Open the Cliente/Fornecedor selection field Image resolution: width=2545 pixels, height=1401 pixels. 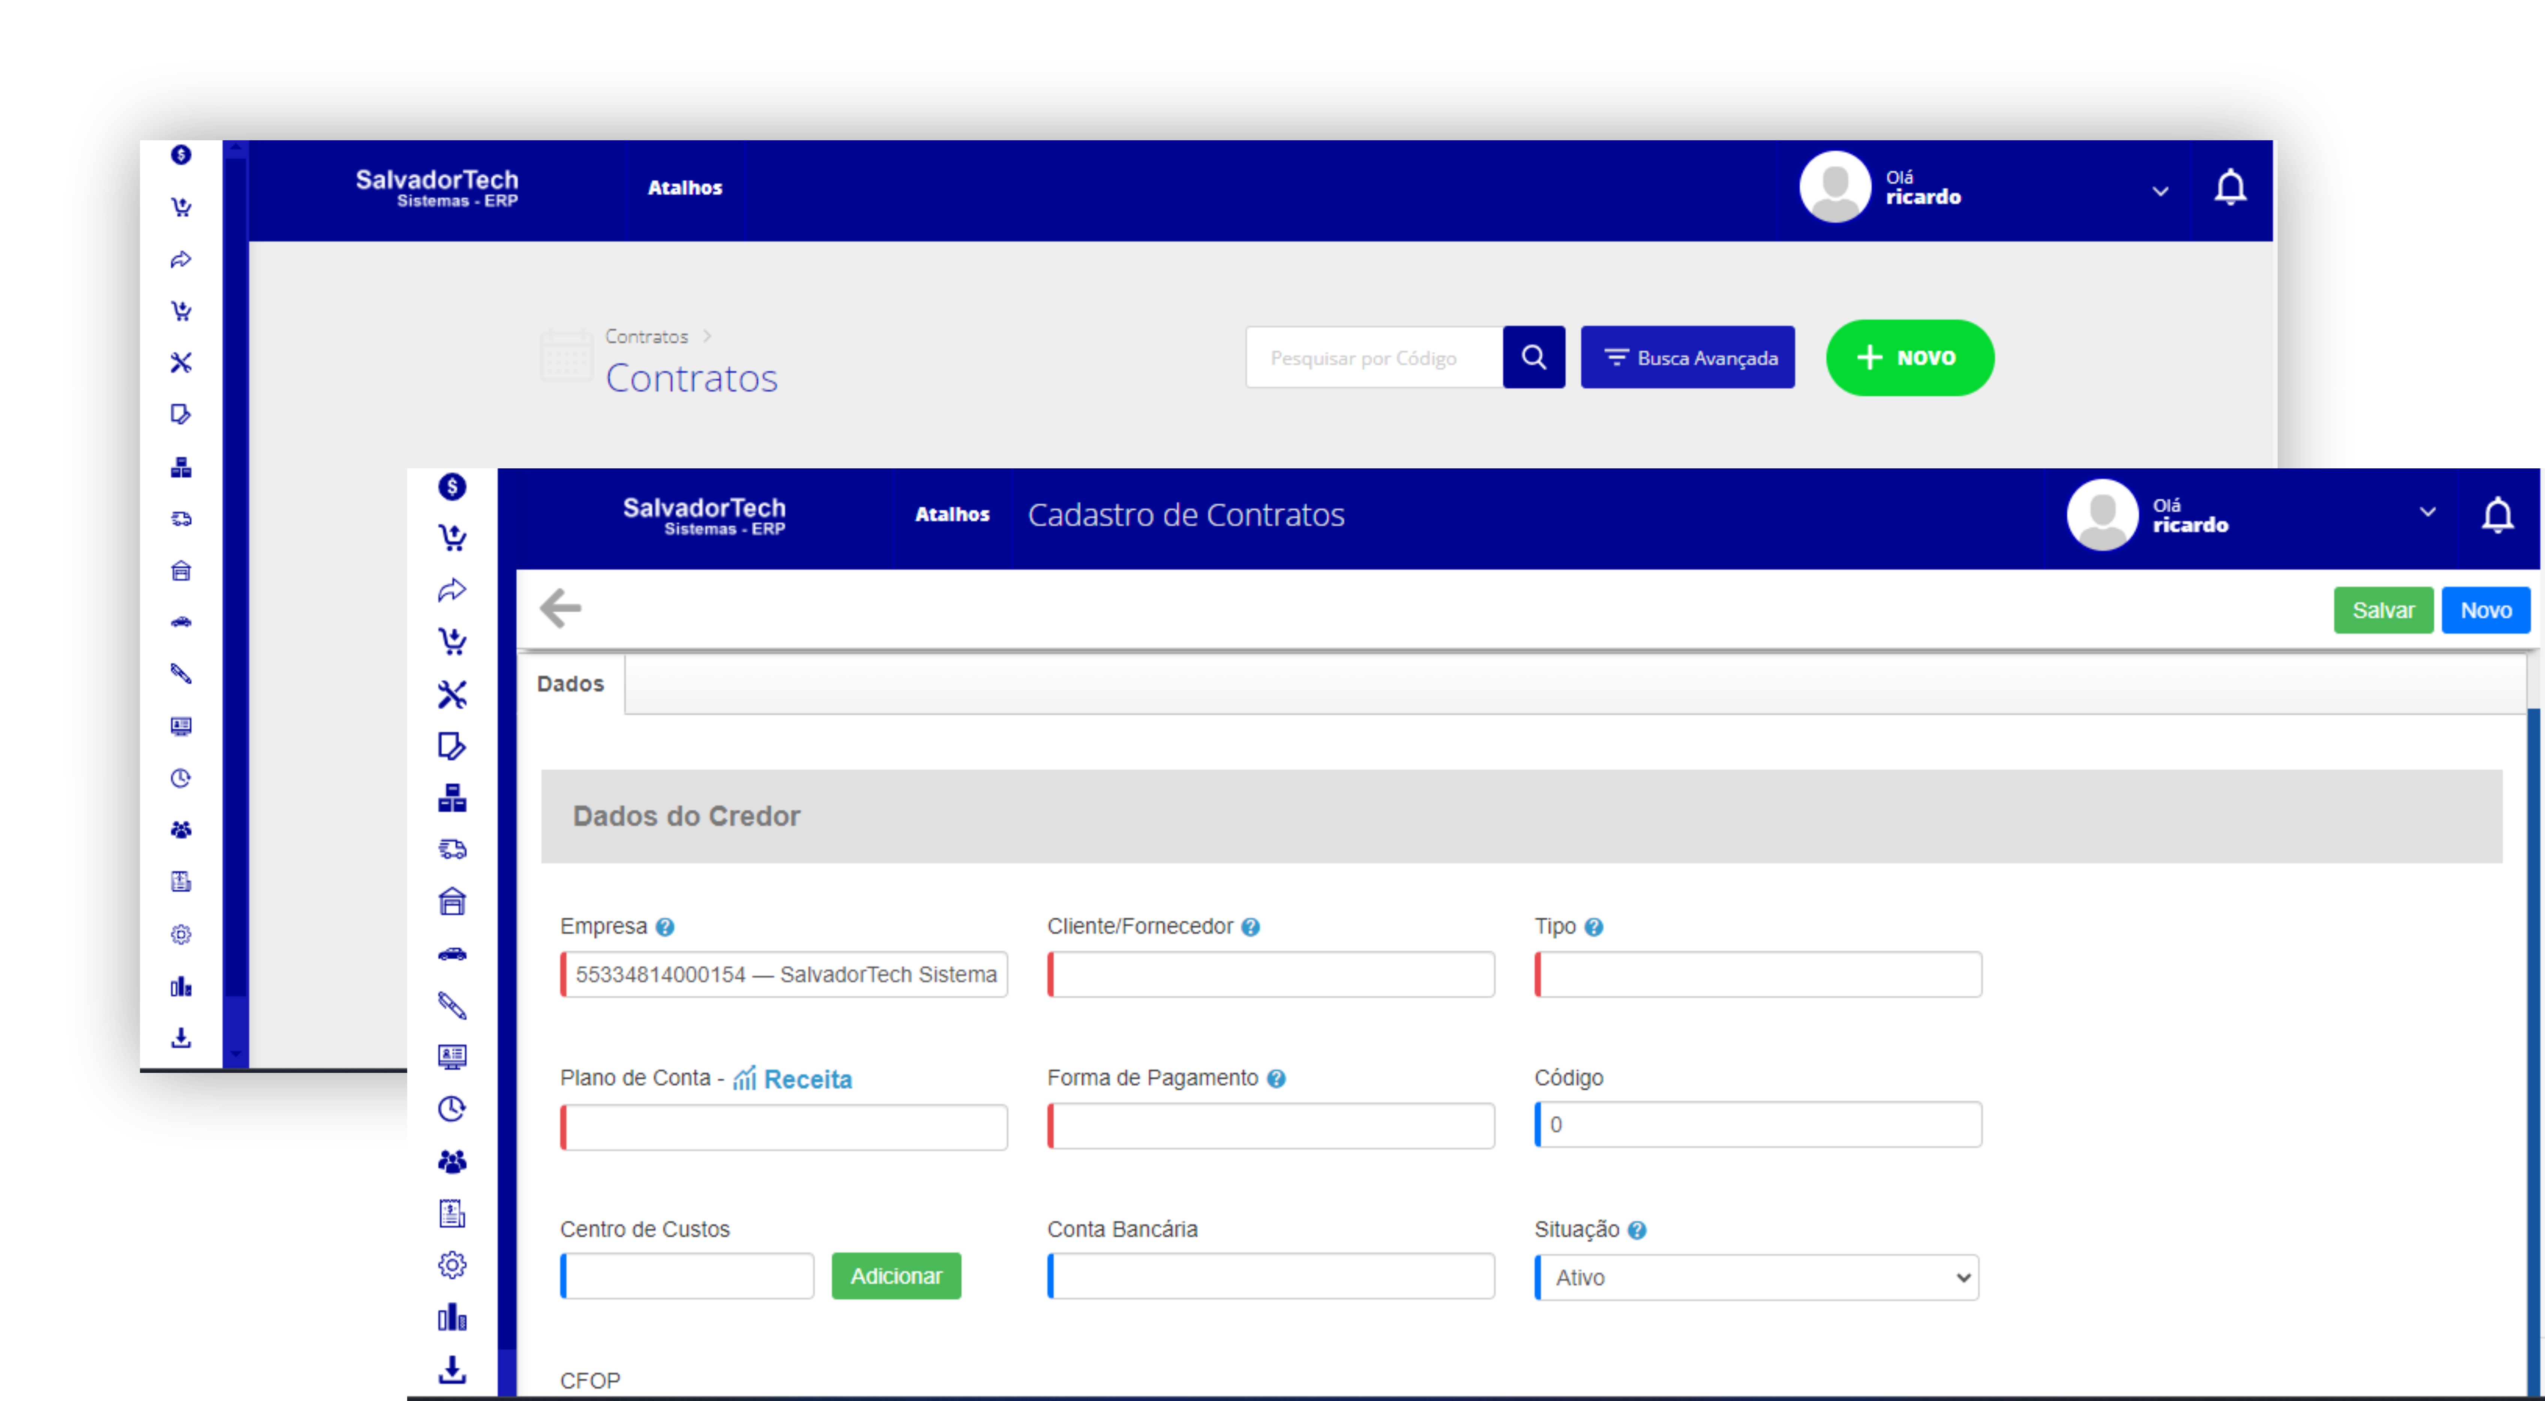tap(1271, 974)
